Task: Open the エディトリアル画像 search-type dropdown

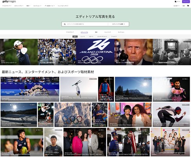Action: click(118, 24)
